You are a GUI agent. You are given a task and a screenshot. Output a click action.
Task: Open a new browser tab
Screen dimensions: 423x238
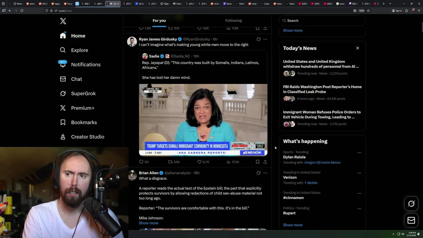(384, 4)
